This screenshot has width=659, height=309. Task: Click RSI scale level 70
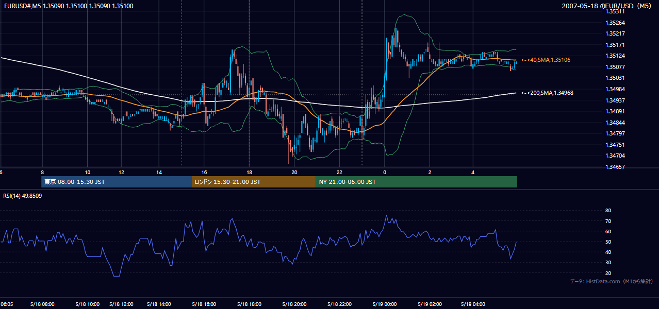[x=608, y=221]
